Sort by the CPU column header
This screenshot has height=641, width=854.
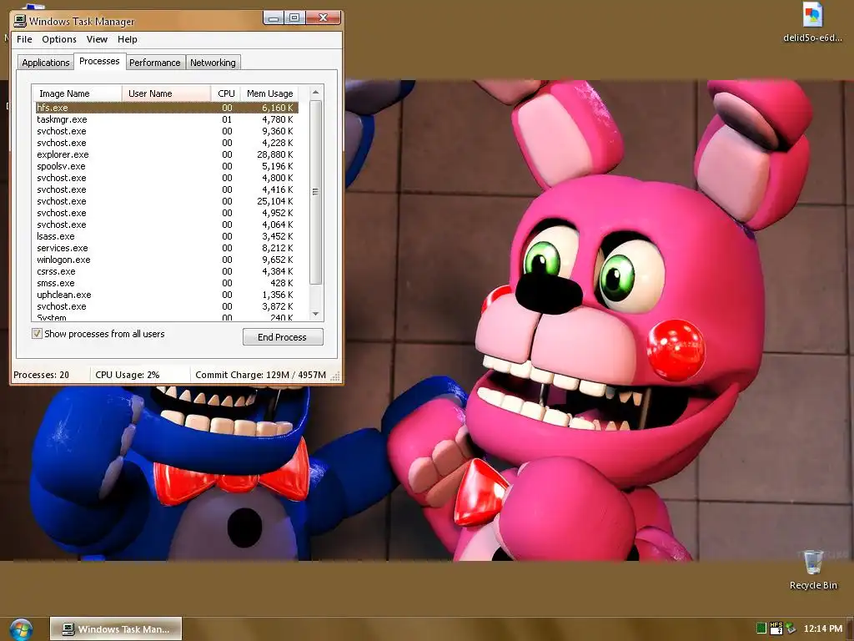[x=225, y=93]
